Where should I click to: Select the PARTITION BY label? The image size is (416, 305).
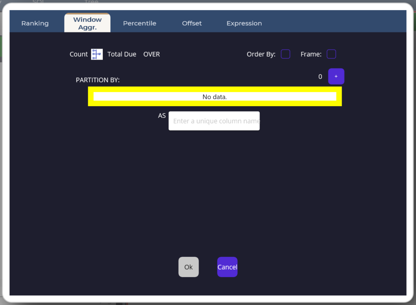click(x=97, y=80)
